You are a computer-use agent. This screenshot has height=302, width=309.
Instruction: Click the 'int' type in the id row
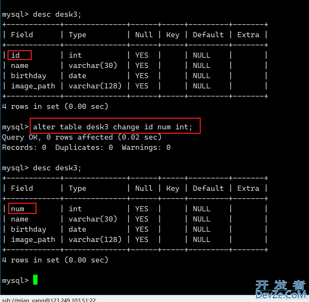[75, 55]
